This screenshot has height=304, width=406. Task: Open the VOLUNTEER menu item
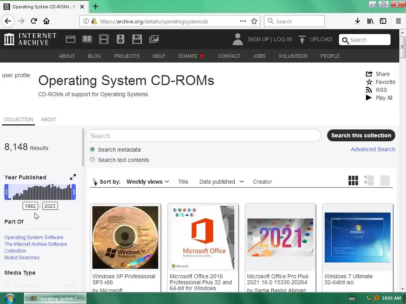coord(293,56)
